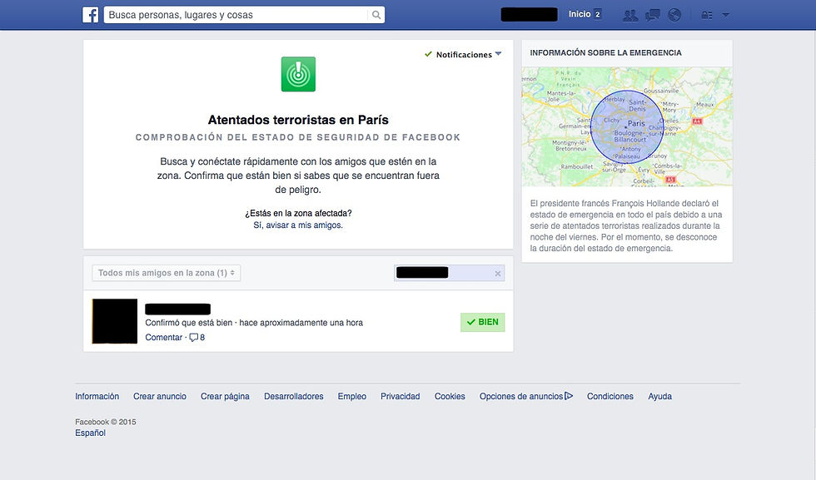Open Privacidad footer link
The height and width of the screenshot is (480, 816).
[x=401, y=396]
